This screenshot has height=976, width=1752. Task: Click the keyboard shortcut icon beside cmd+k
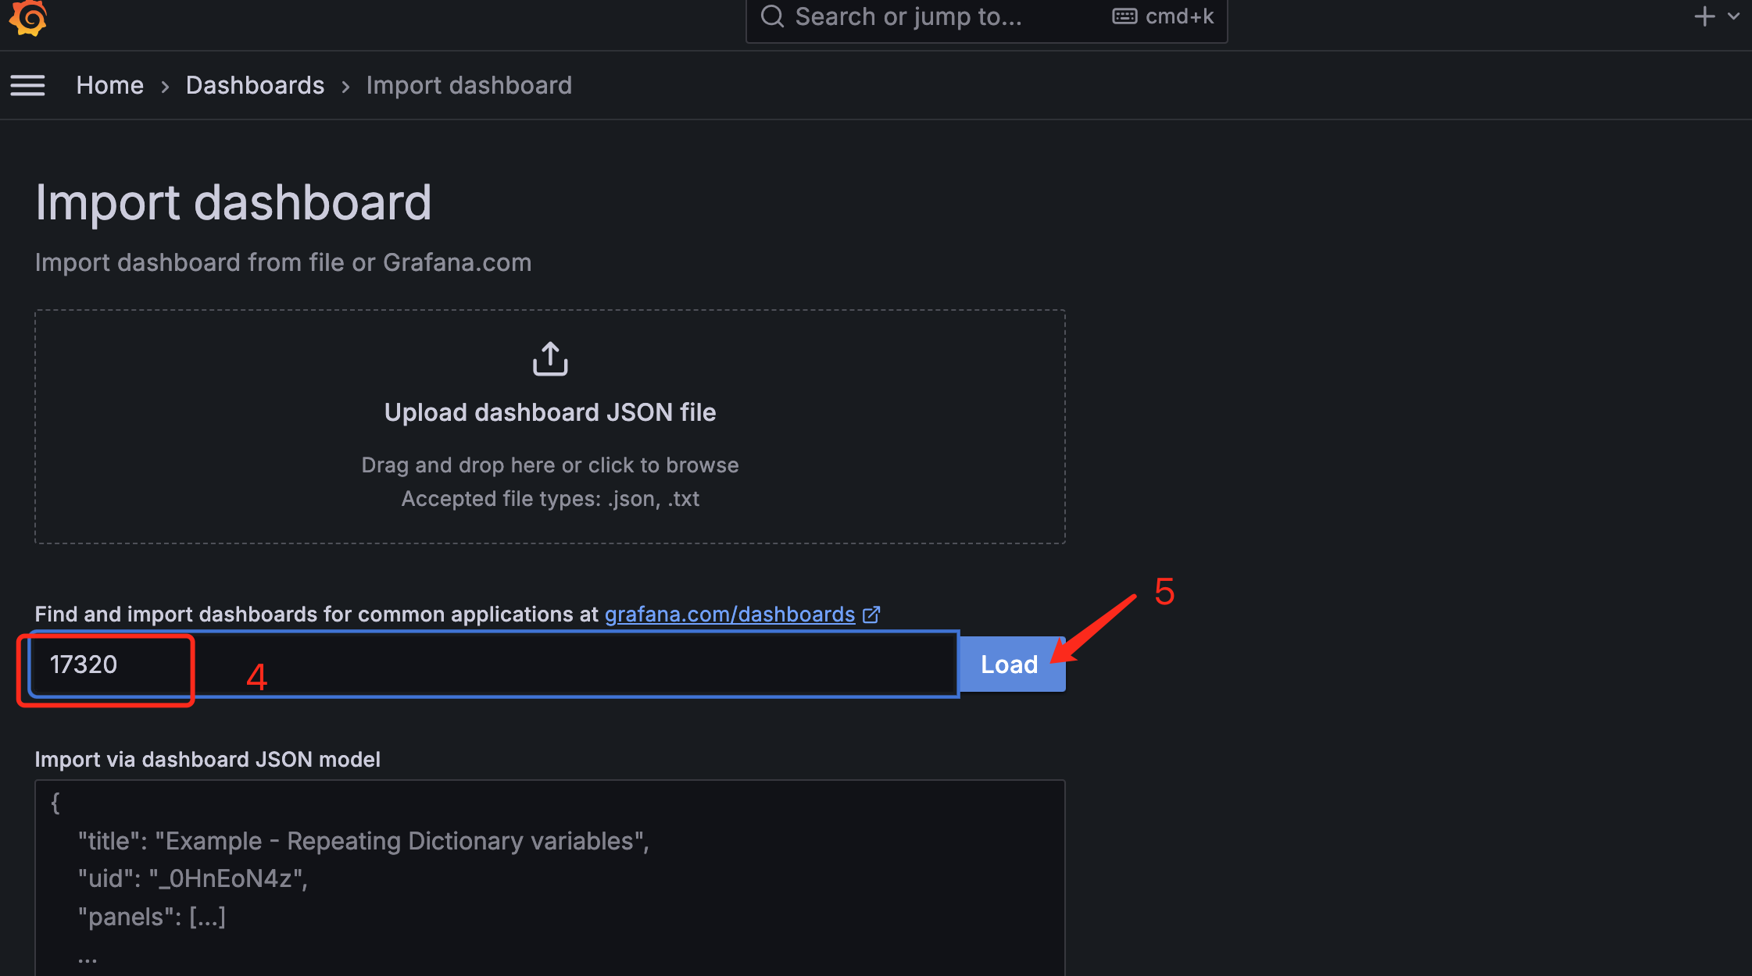coord(1124,16)
